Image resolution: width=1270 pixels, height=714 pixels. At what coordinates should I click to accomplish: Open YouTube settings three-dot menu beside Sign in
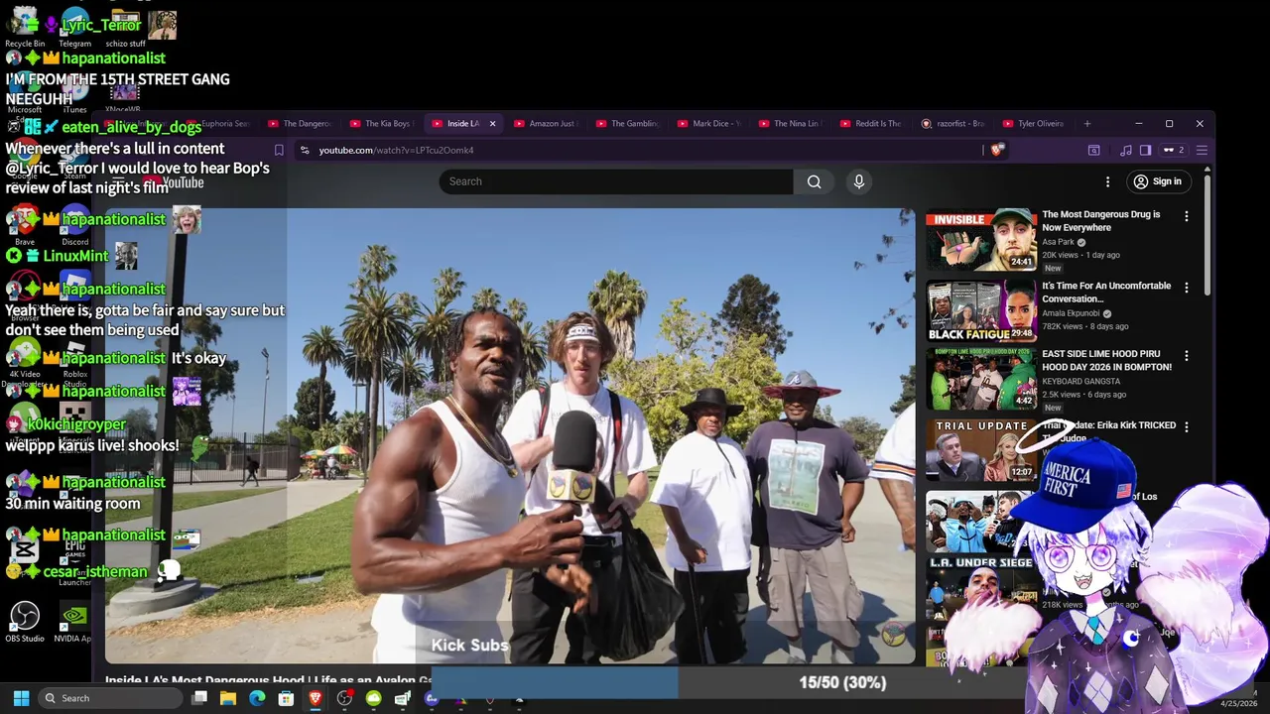(1107, 181)
